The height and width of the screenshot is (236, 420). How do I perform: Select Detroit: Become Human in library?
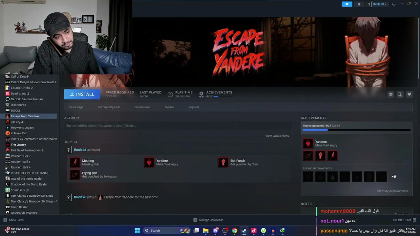[27, 99]
